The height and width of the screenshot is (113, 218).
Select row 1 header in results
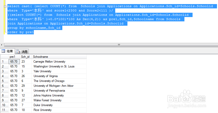[5, 62]
